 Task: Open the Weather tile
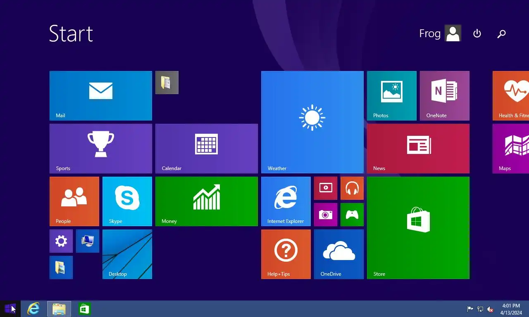pyautogui.click(x=312, y=122)
